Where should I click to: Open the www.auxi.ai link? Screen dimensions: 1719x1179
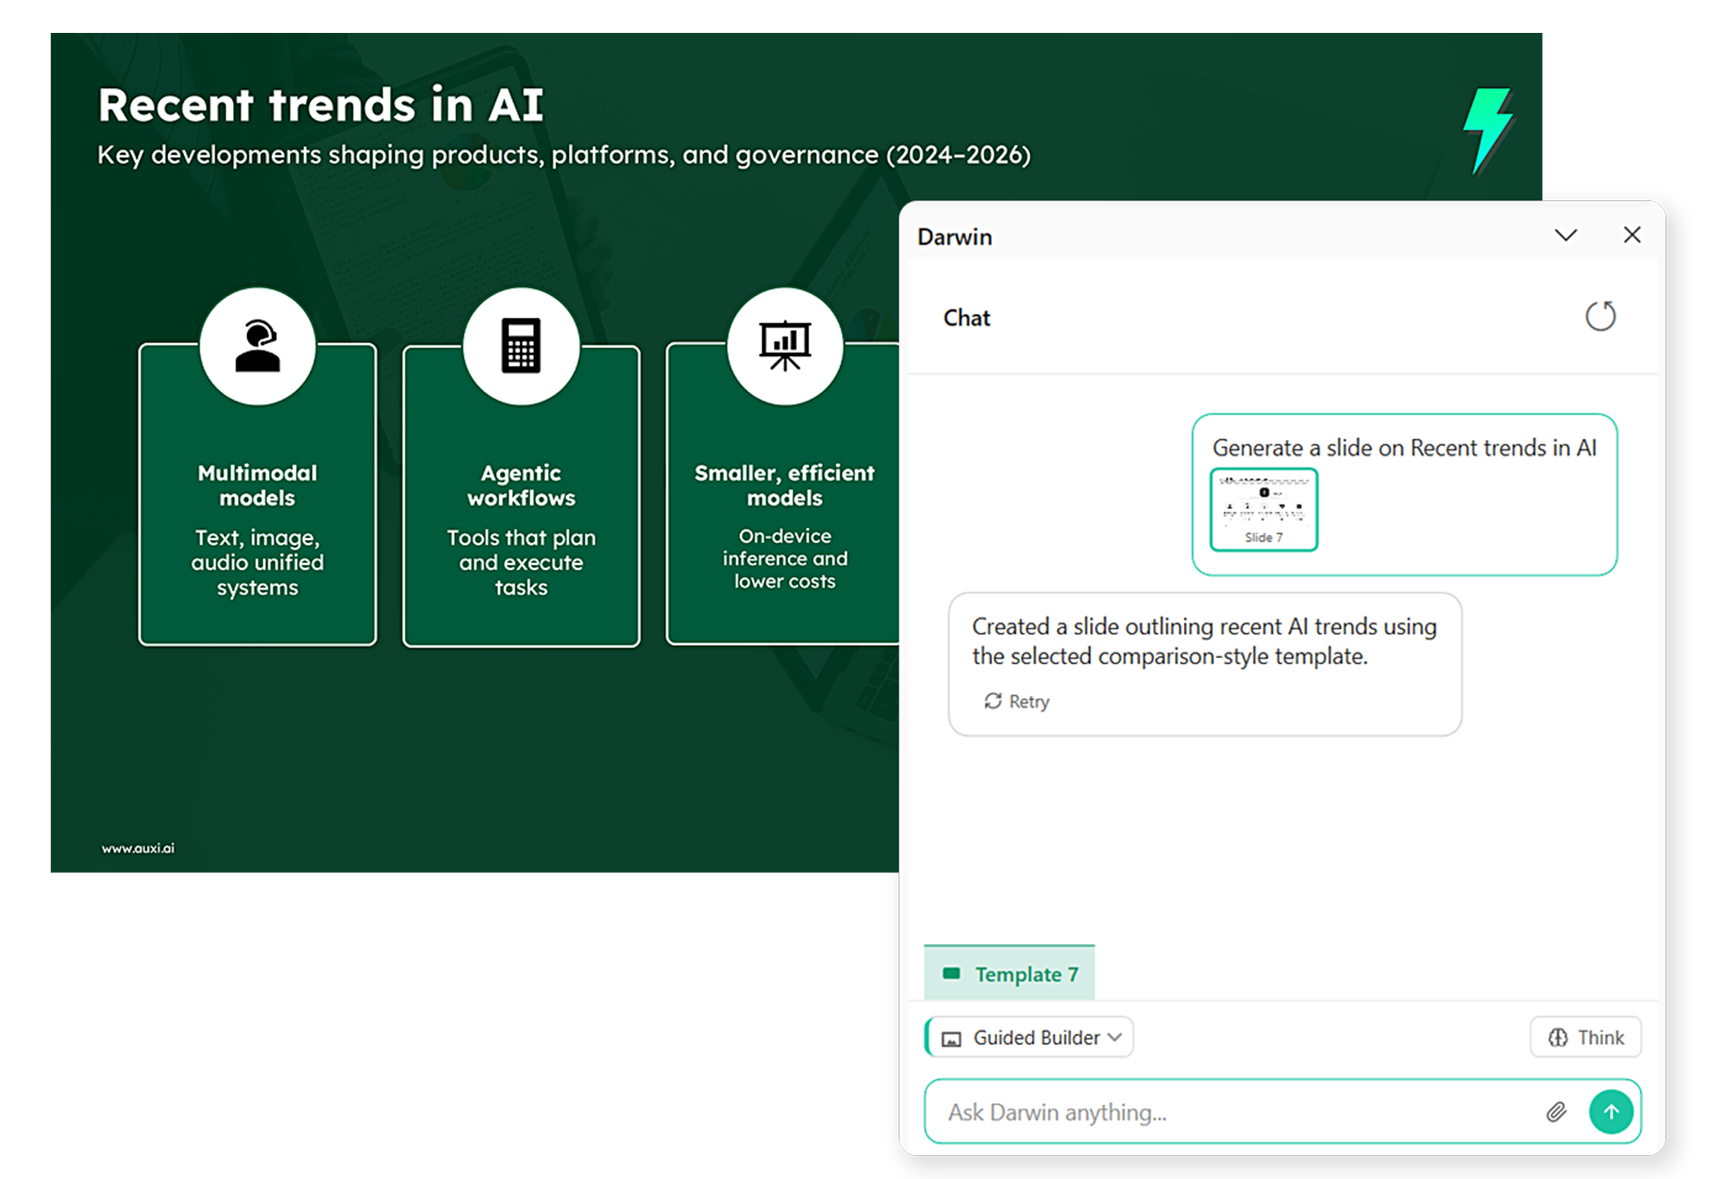point(138,849)
